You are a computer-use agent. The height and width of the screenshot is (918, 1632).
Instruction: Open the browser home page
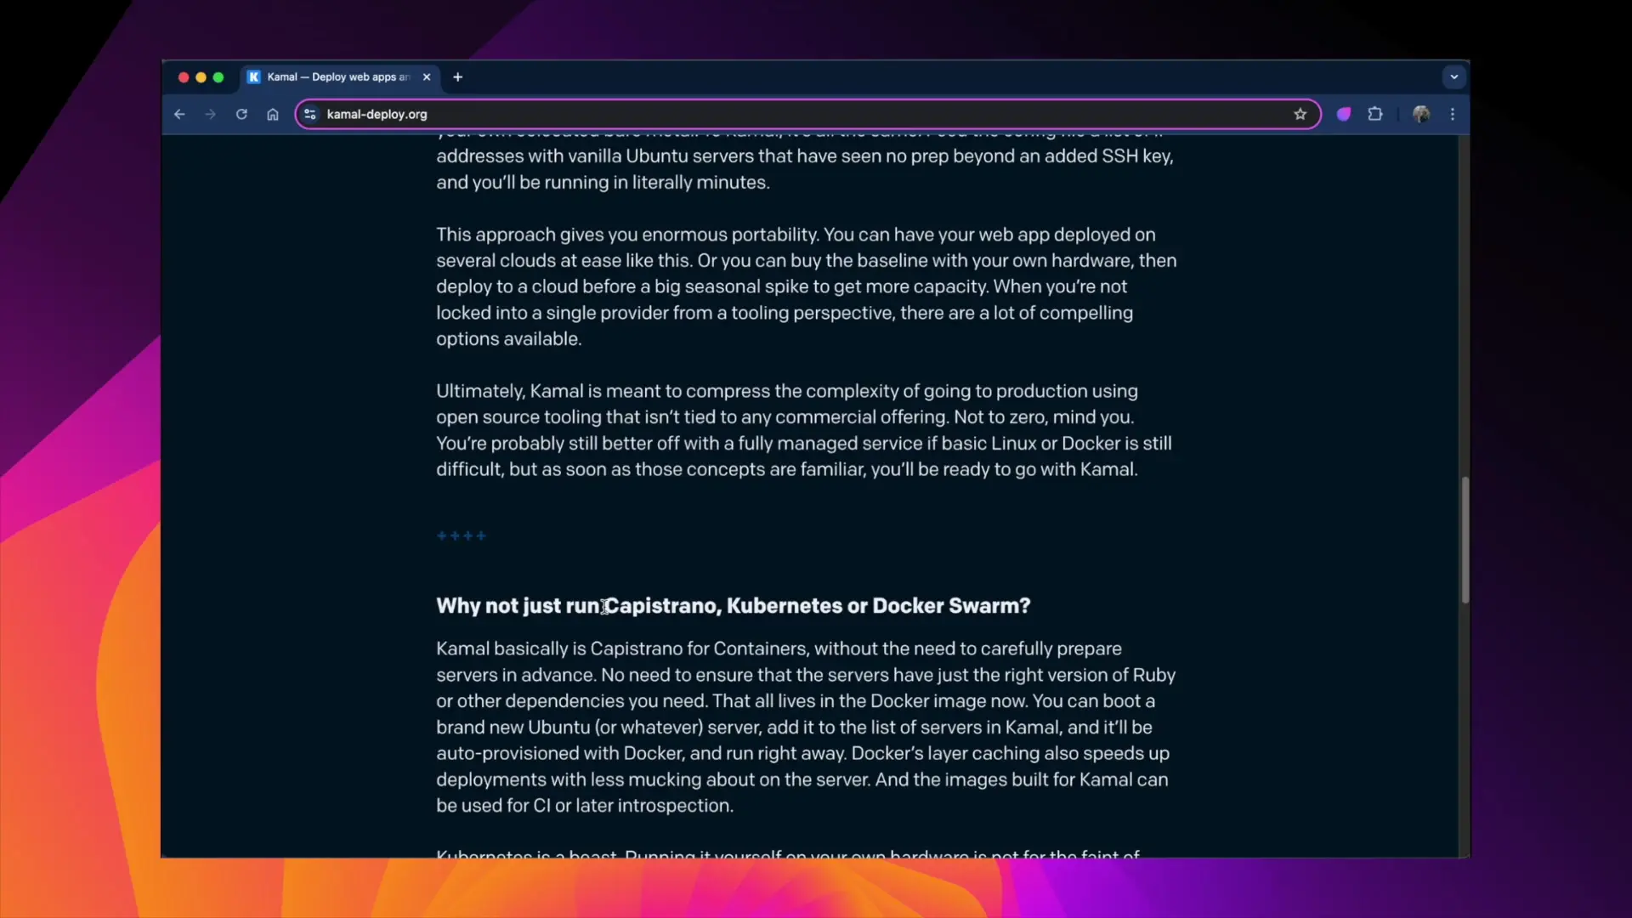(x=273, y=114)
